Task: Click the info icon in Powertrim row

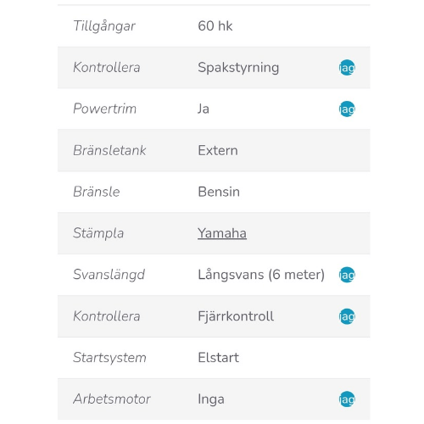Action: (x=347, y=109)
